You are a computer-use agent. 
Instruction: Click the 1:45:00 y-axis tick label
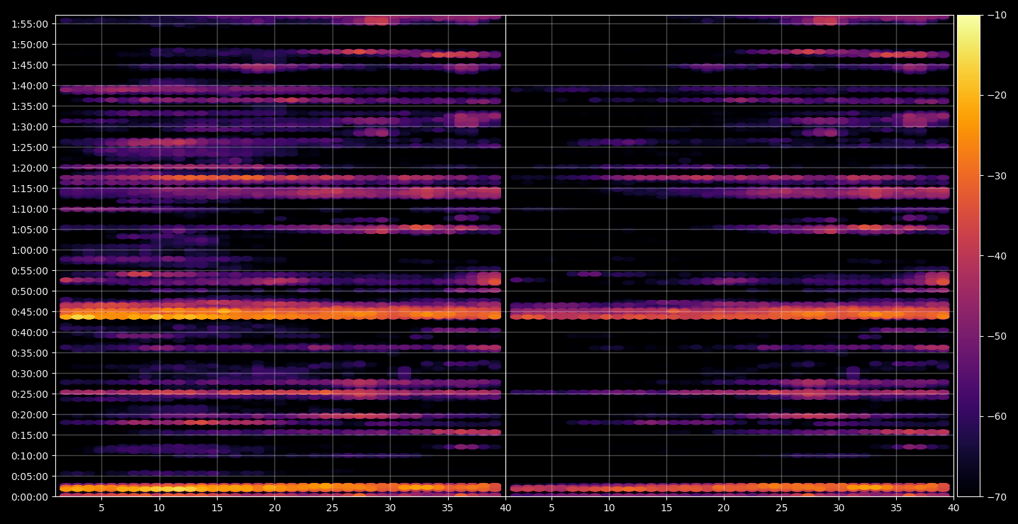point(30,65)
